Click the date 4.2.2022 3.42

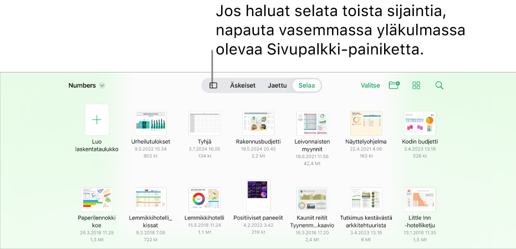[x=258, y=225]
